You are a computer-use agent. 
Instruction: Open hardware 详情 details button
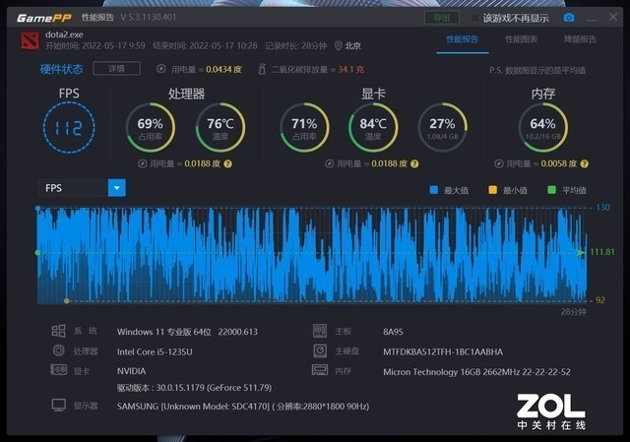115,69
